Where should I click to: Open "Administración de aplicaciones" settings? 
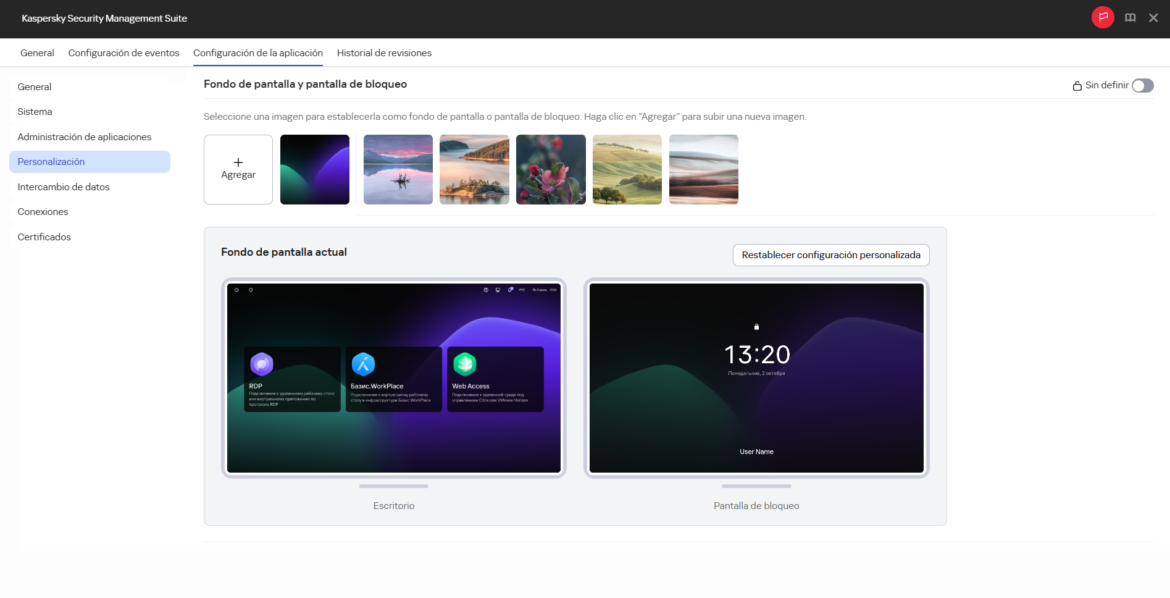tap(85, 137)
